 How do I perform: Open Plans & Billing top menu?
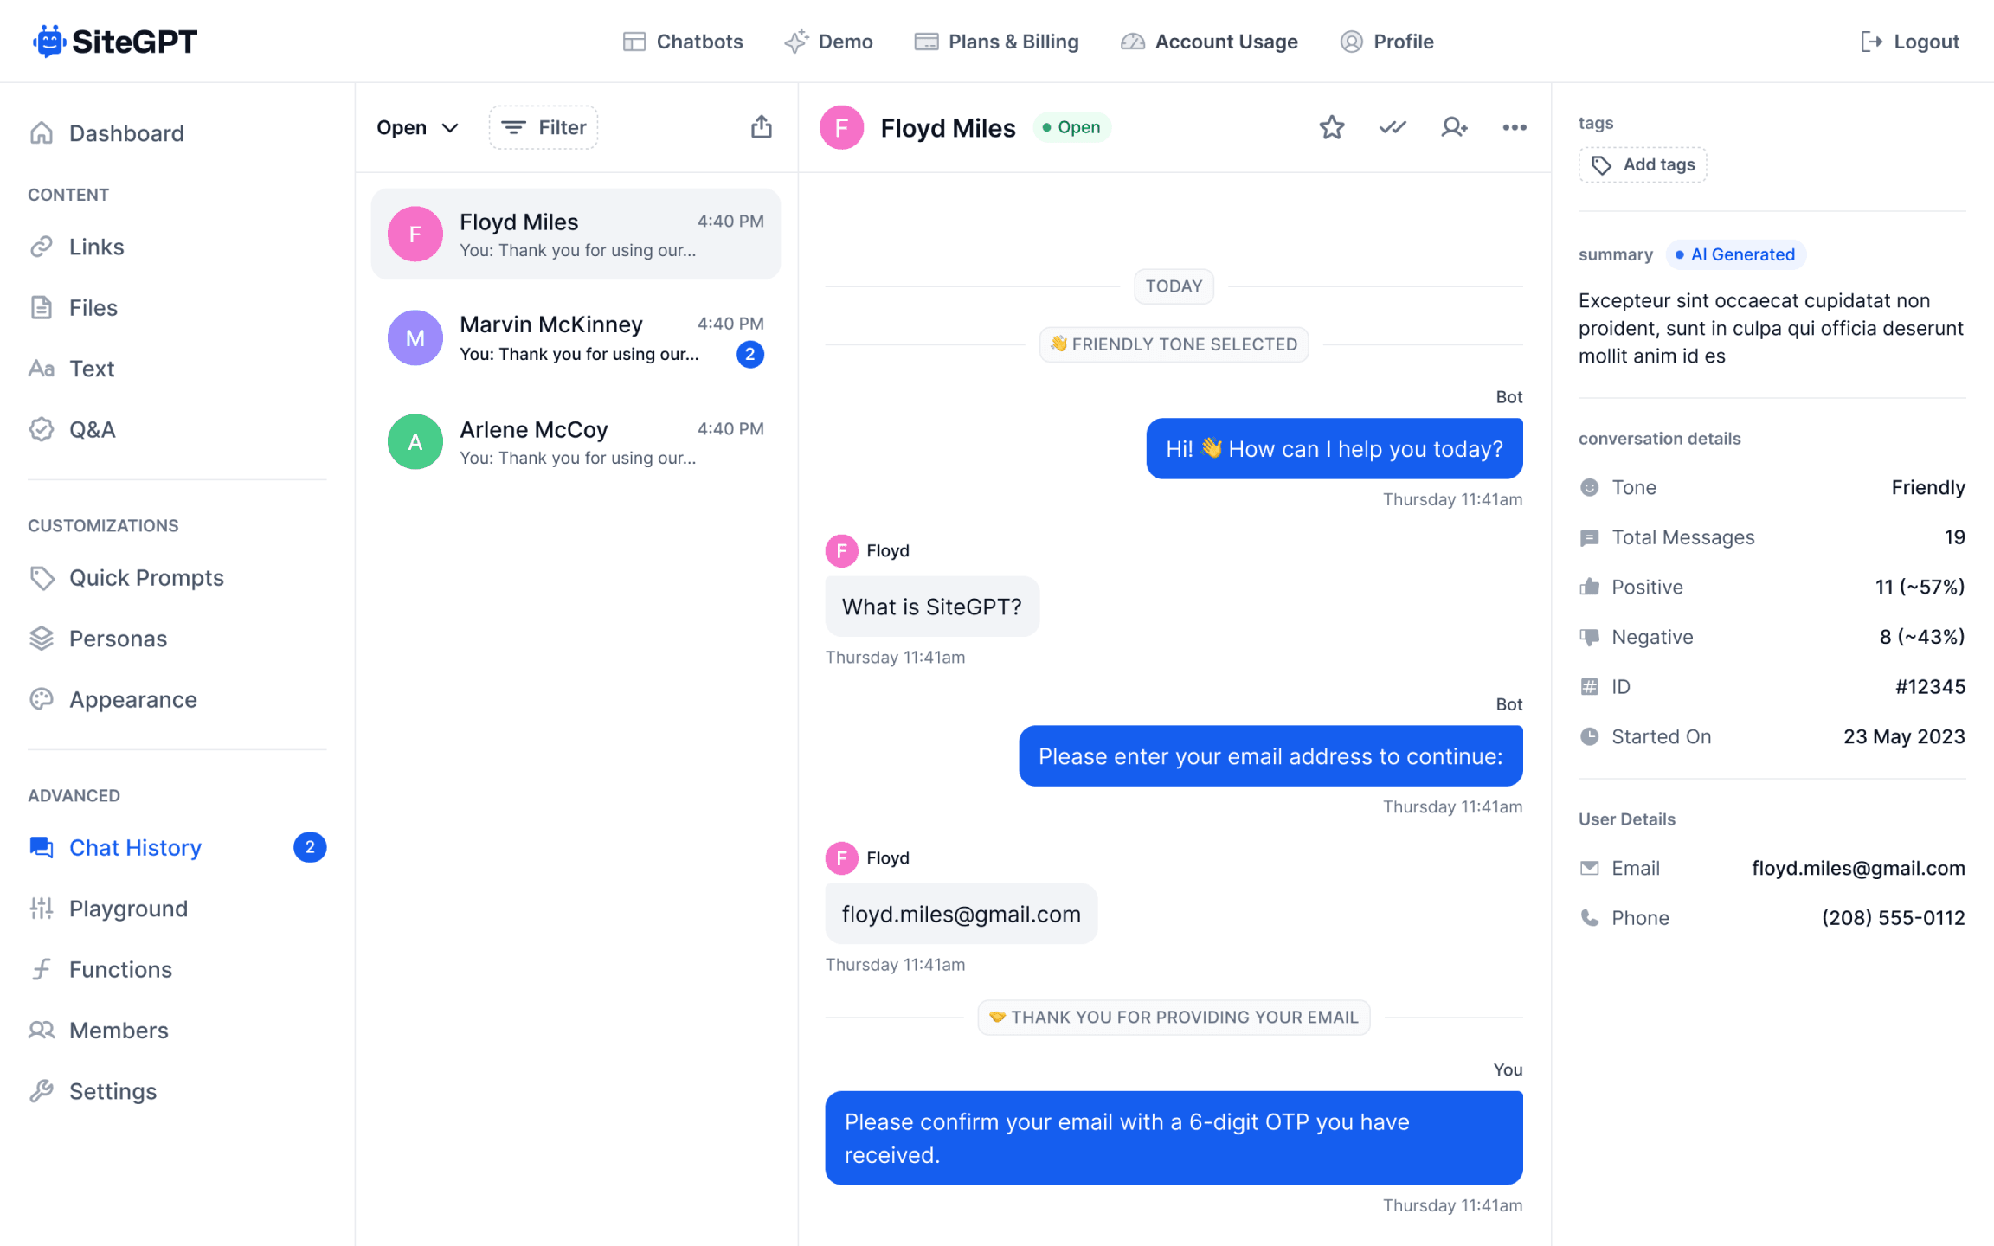pyautogui.click(x=997, y=42)
